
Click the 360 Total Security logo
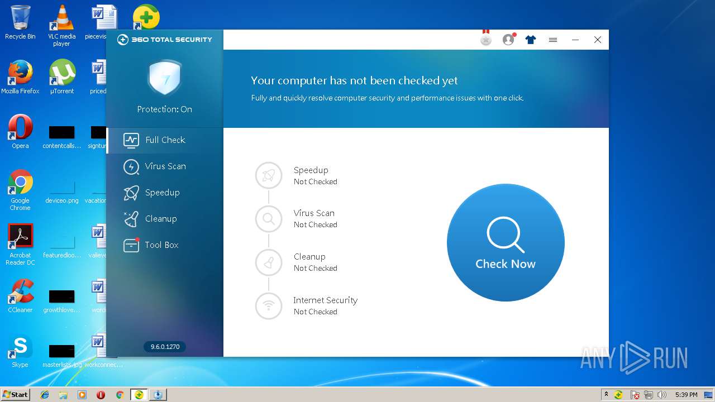[x=165, y=40]
